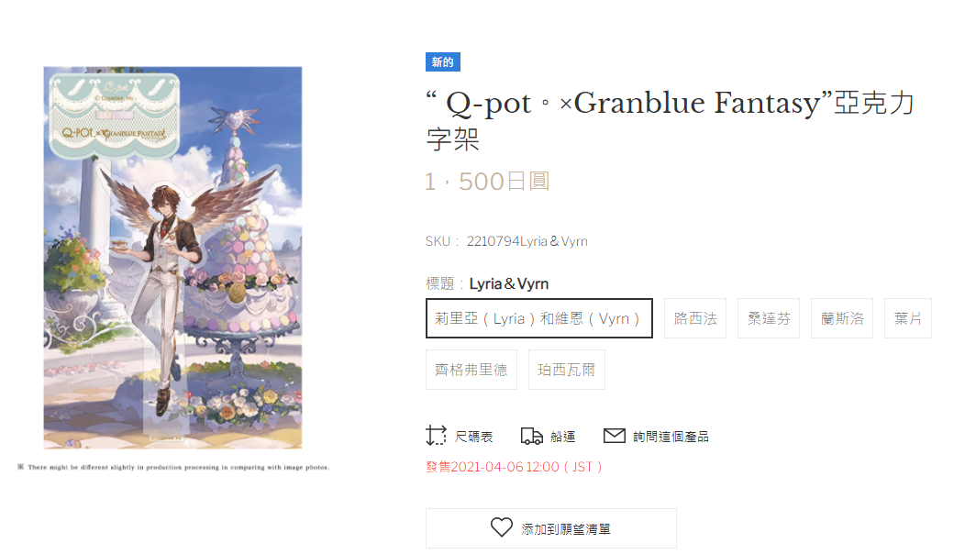Pick the 齊格弗里德 variant option
The height and width of the screenshot is (554, 976).
tap(471, 370)
